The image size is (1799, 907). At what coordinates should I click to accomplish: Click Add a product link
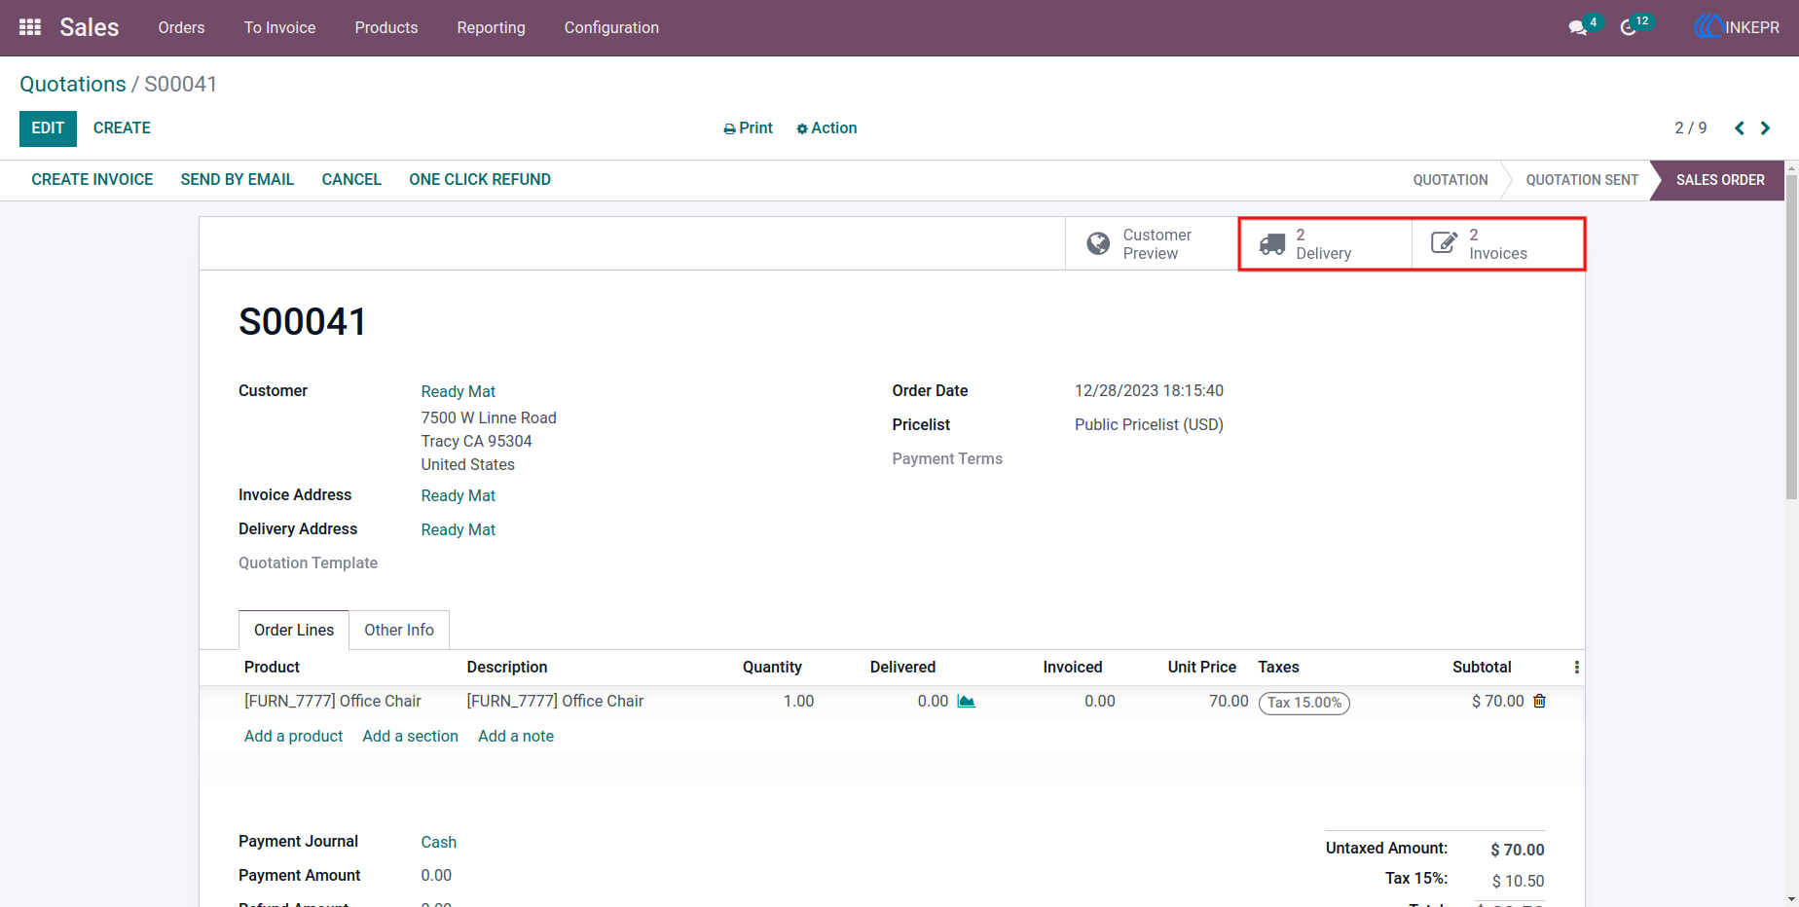(294, 737)
